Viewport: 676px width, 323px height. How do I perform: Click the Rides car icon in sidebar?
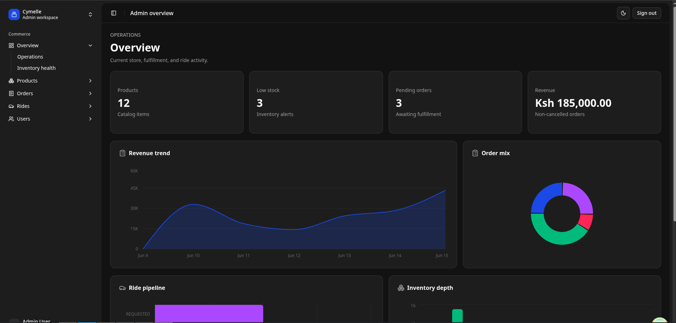[x=11, y=106]
